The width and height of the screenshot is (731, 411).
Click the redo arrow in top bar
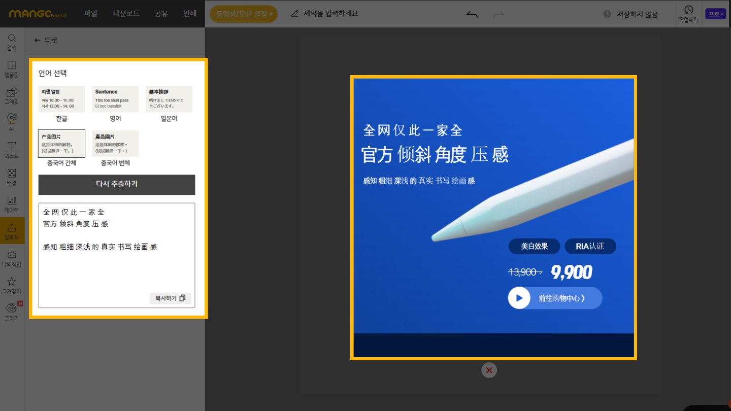click(499, 14)
